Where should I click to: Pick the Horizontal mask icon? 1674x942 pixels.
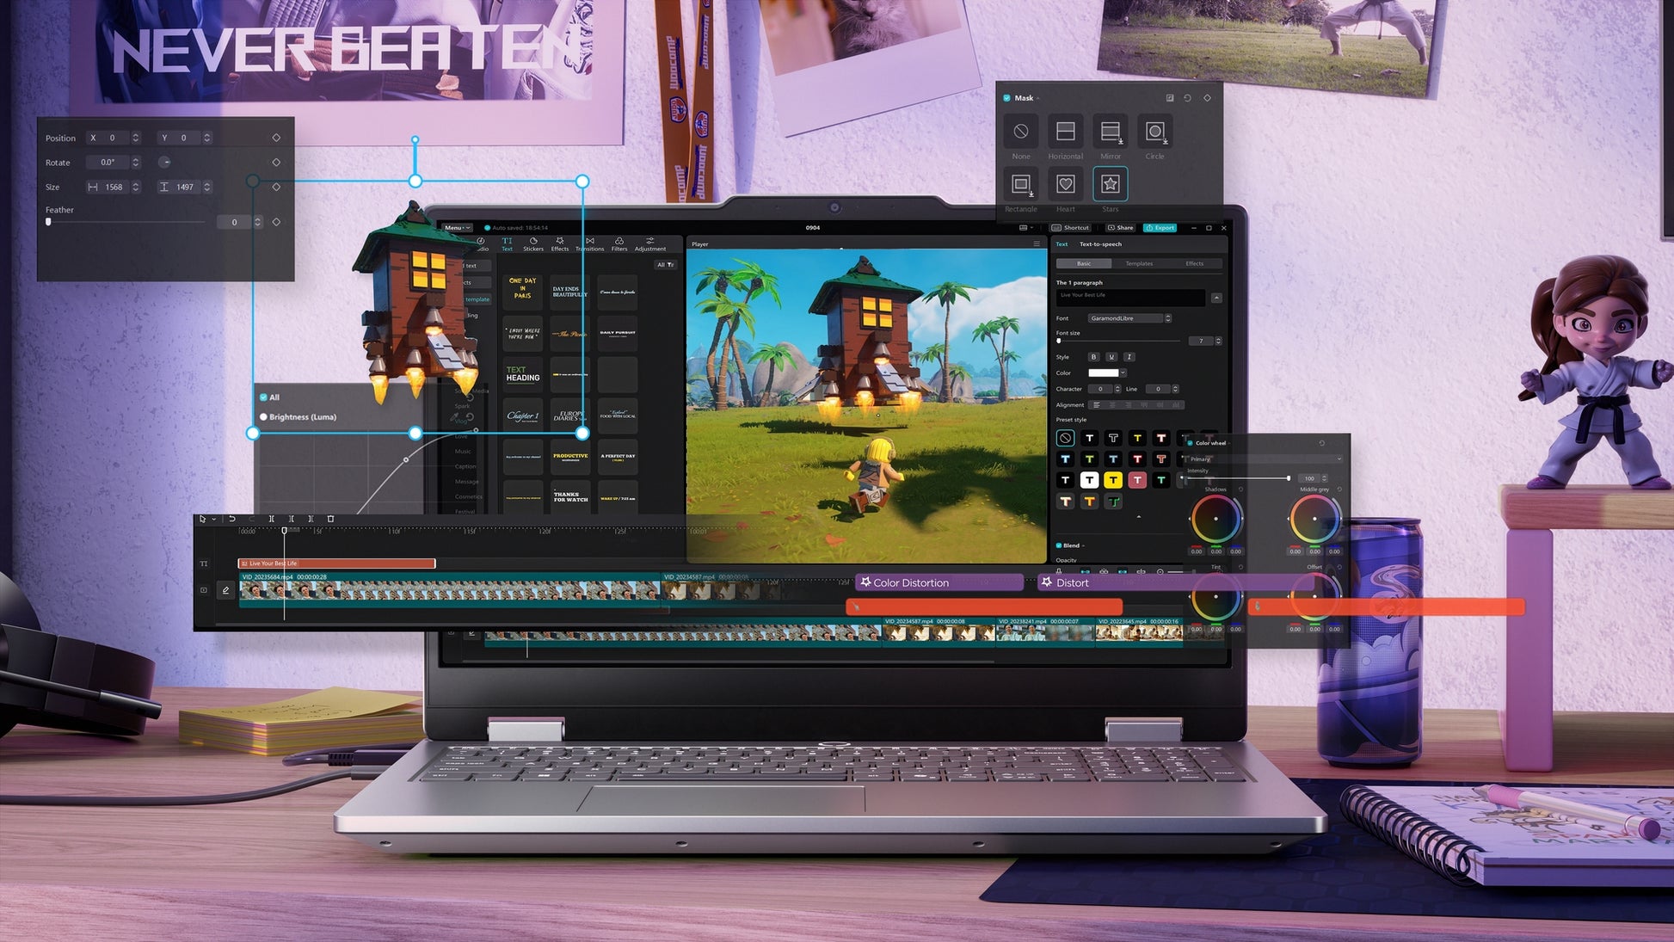point(1065,132)
